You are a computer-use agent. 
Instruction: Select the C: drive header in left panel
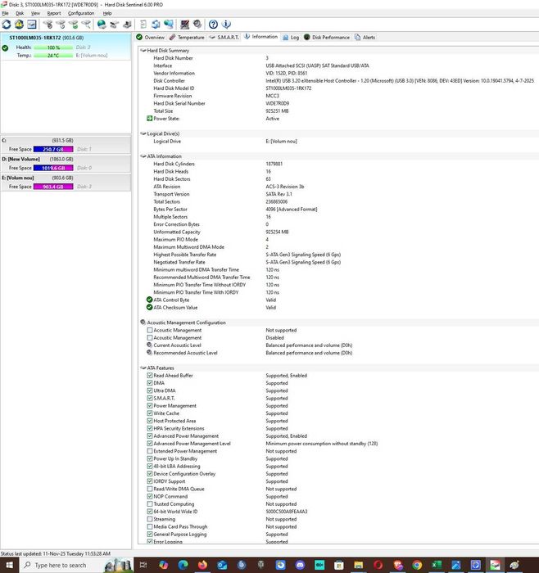pos(66,140)
